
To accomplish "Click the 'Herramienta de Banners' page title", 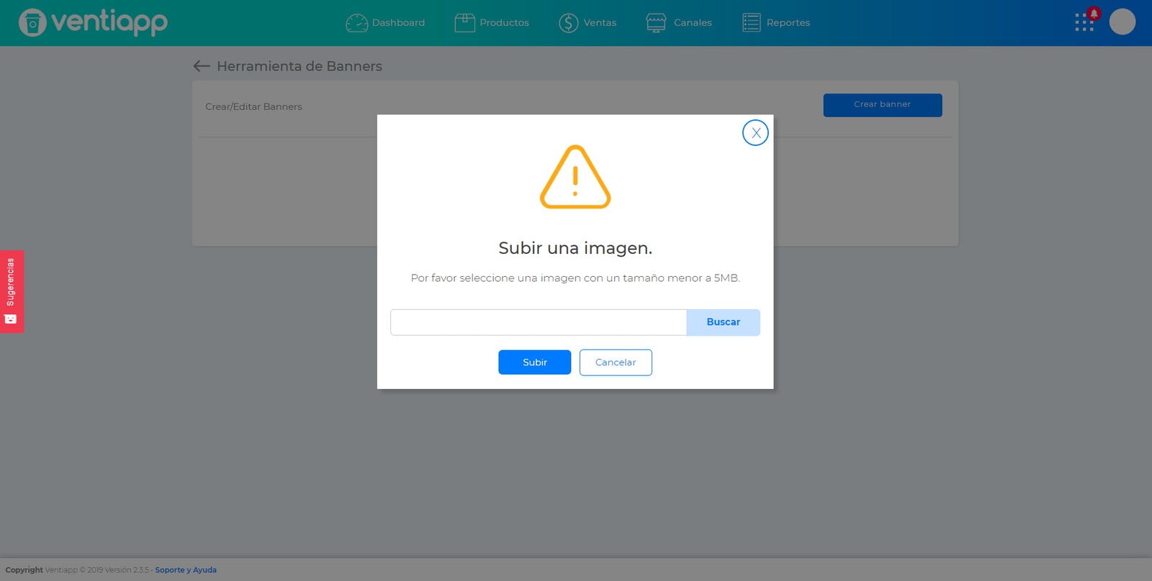I will 300,66.
